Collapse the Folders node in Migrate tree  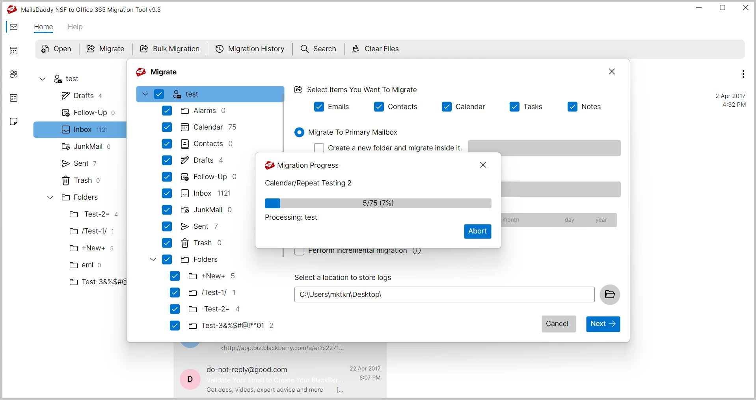[153, 259]
